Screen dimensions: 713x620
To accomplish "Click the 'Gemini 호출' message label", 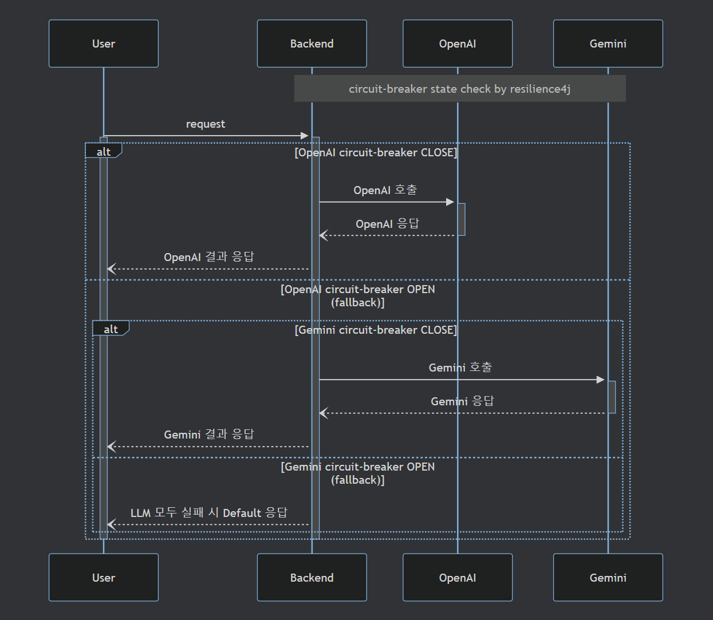I will point(460,368).
